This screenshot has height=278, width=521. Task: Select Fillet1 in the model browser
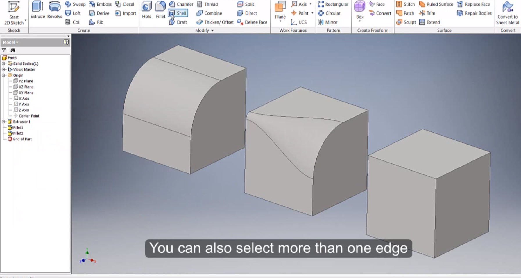coord(18,127)
